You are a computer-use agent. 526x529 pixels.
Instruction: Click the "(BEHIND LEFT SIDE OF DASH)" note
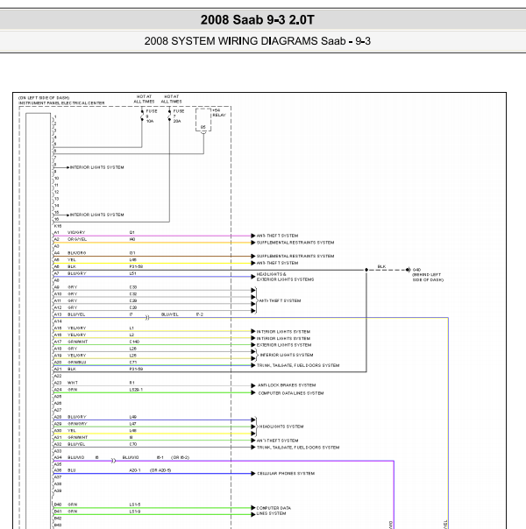click(428, 278)
